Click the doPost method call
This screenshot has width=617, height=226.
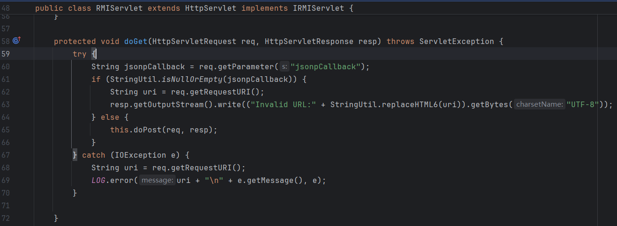[145, 130]
